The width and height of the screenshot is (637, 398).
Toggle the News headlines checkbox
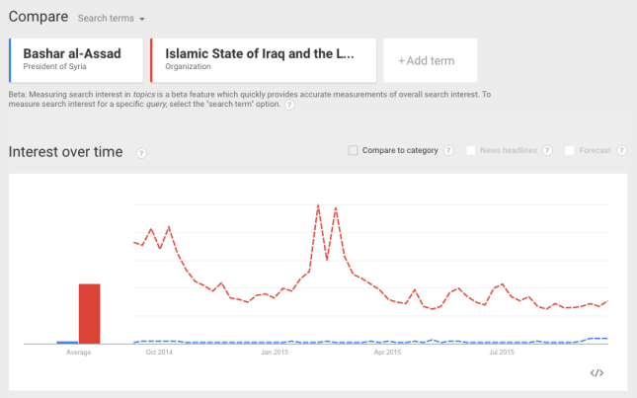coord(471,151)
